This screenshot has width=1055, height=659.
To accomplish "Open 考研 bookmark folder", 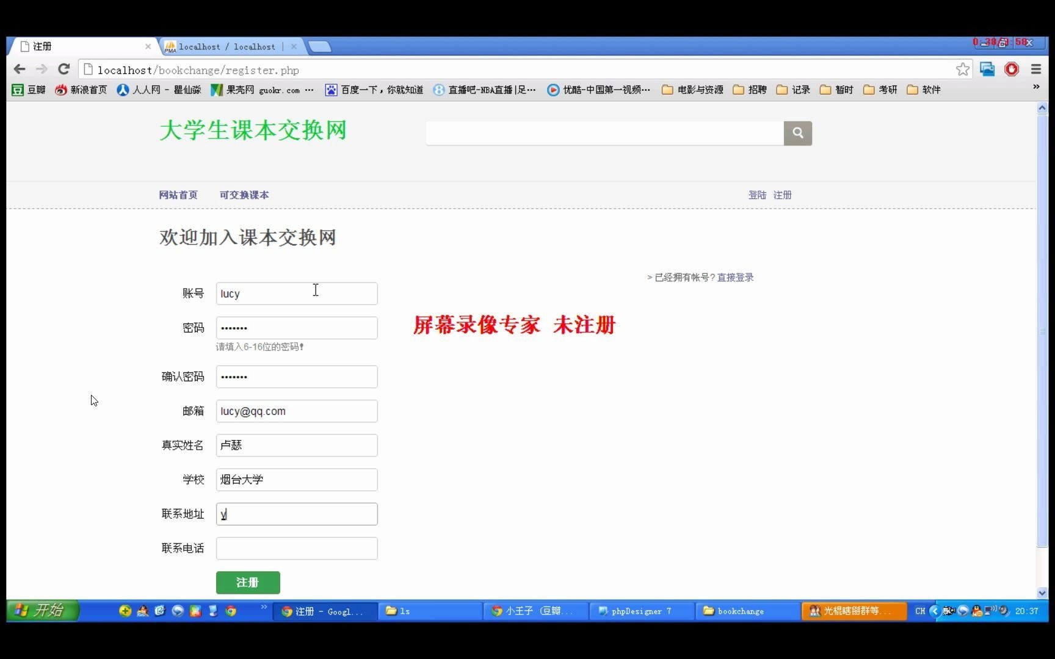I will [x=880, y=90].
